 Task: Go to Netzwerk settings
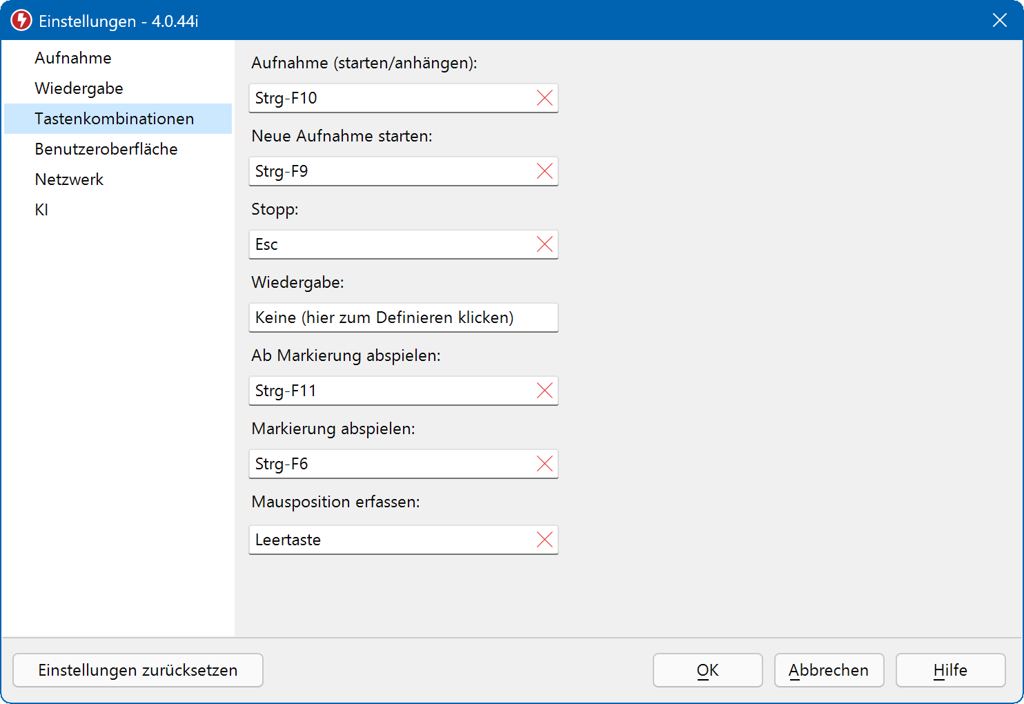coord(69,179)
